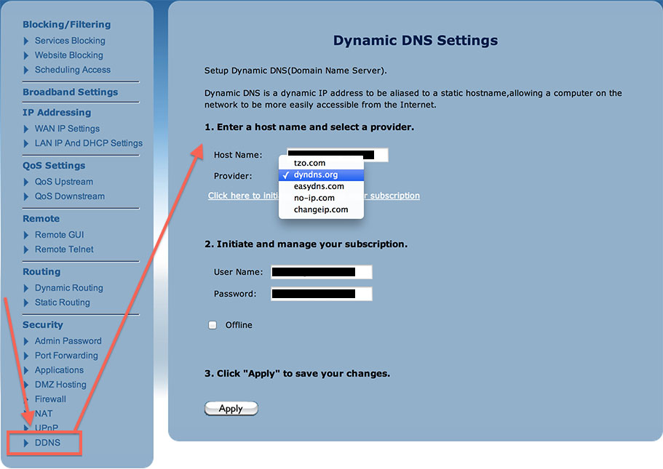663x469 pixels.
Task: Go to WAN IP Settings
Action: click(67, 129)
